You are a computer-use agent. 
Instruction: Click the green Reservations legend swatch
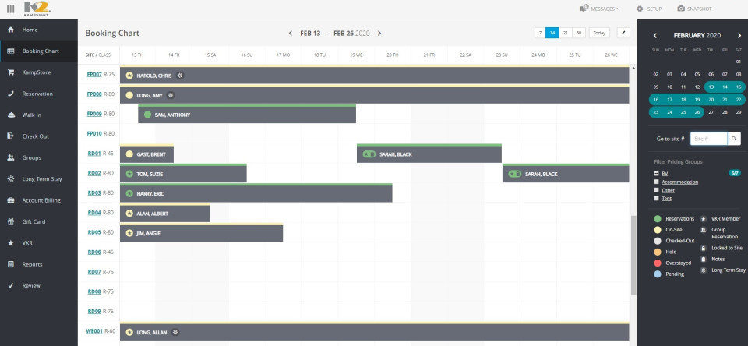(x=658, y=218)
